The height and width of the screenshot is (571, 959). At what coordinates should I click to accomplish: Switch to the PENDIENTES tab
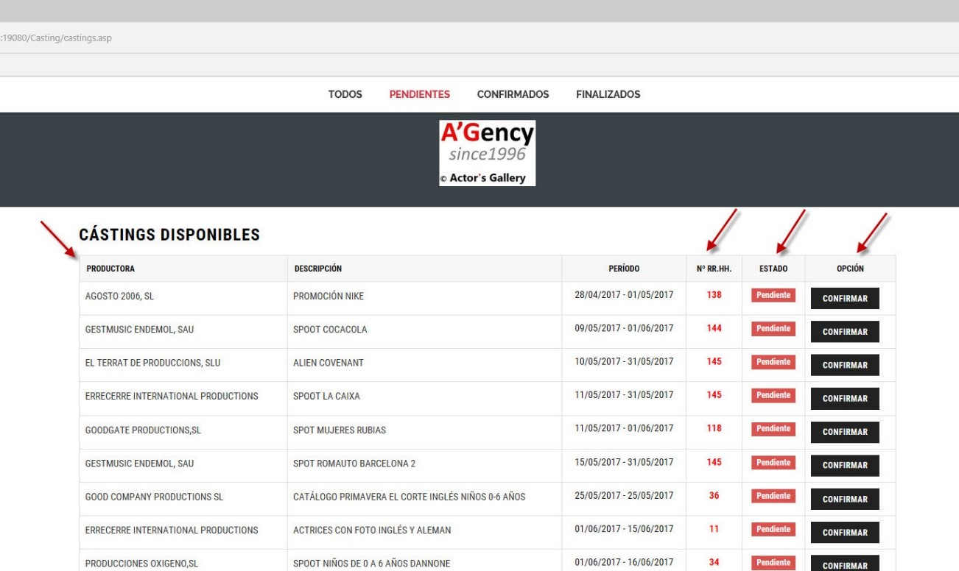point(419,94)
